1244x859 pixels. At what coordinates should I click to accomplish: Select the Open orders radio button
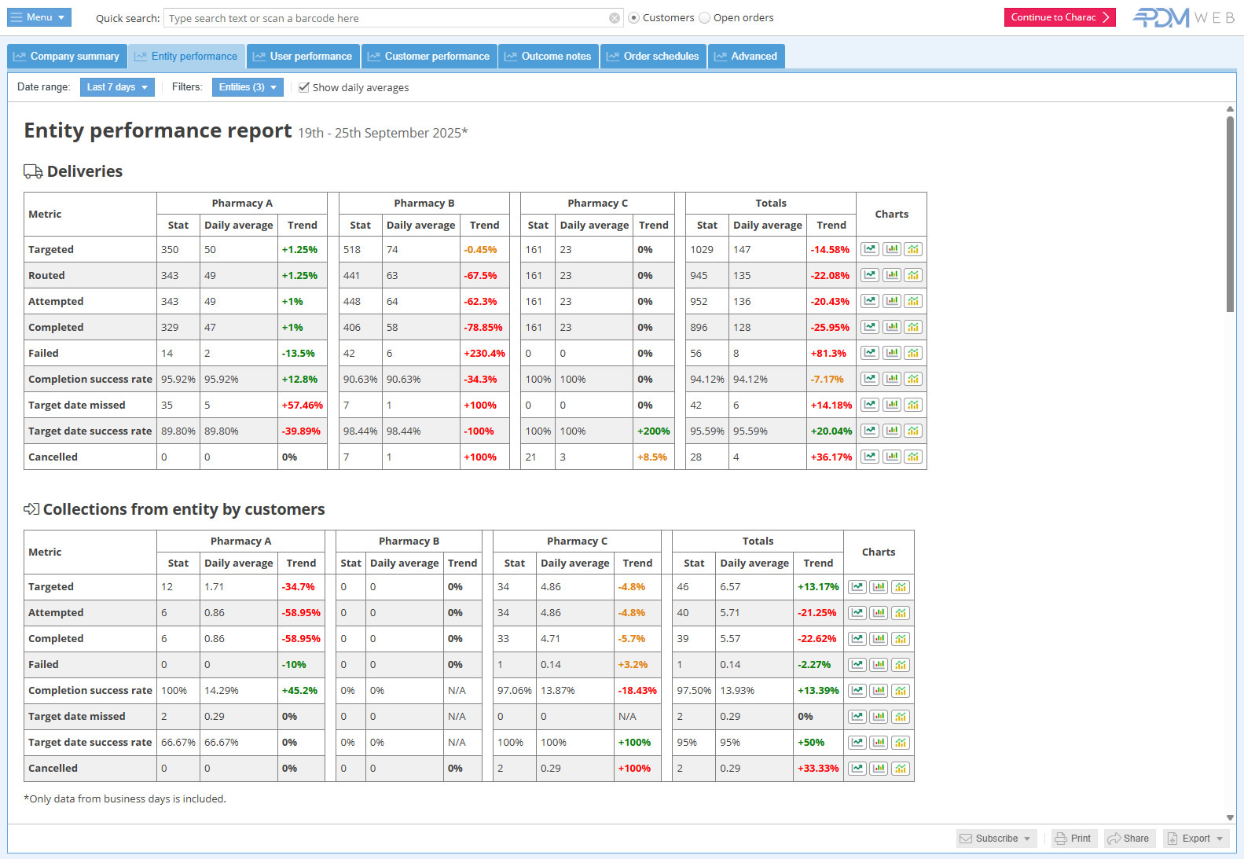pos(705,18)
